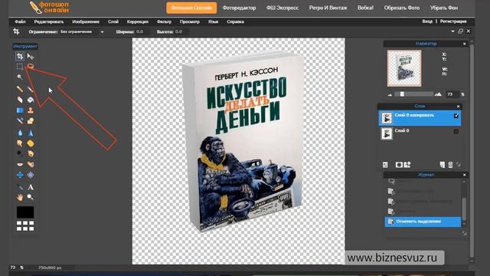Open the Изображение menu
The height and width of the screenshot is (276, 490).
click(x=86, y=21)
